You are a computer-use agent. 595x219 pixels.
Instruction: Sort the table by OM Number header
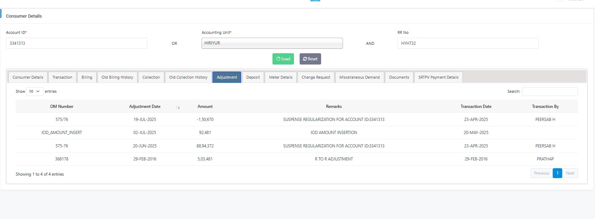pos(62,107)
